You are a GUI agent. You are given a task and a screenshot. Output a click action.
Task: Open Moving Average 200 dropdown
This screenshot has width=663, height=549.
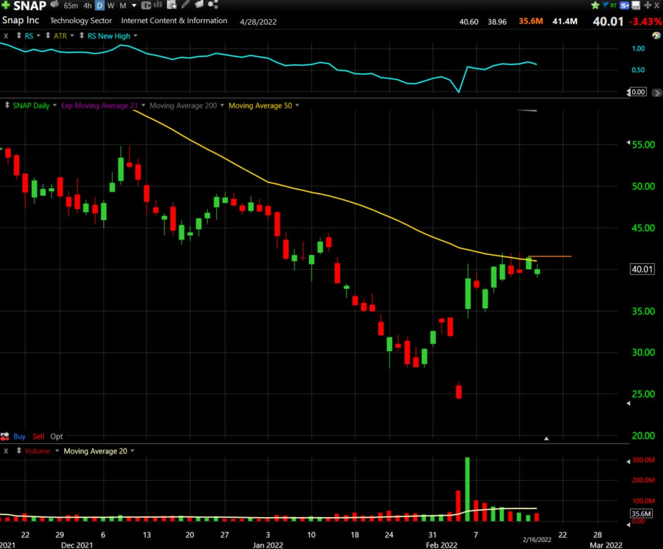(222, 105)
